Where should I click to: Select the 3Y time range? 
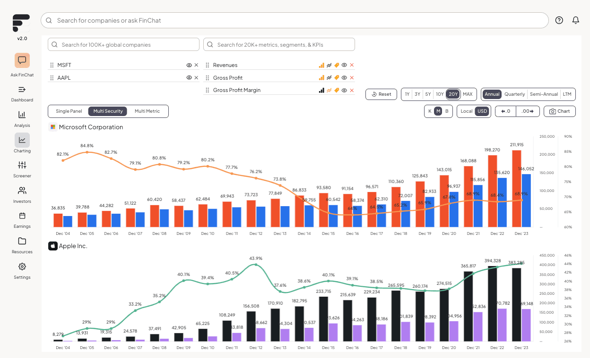point(417,94)
